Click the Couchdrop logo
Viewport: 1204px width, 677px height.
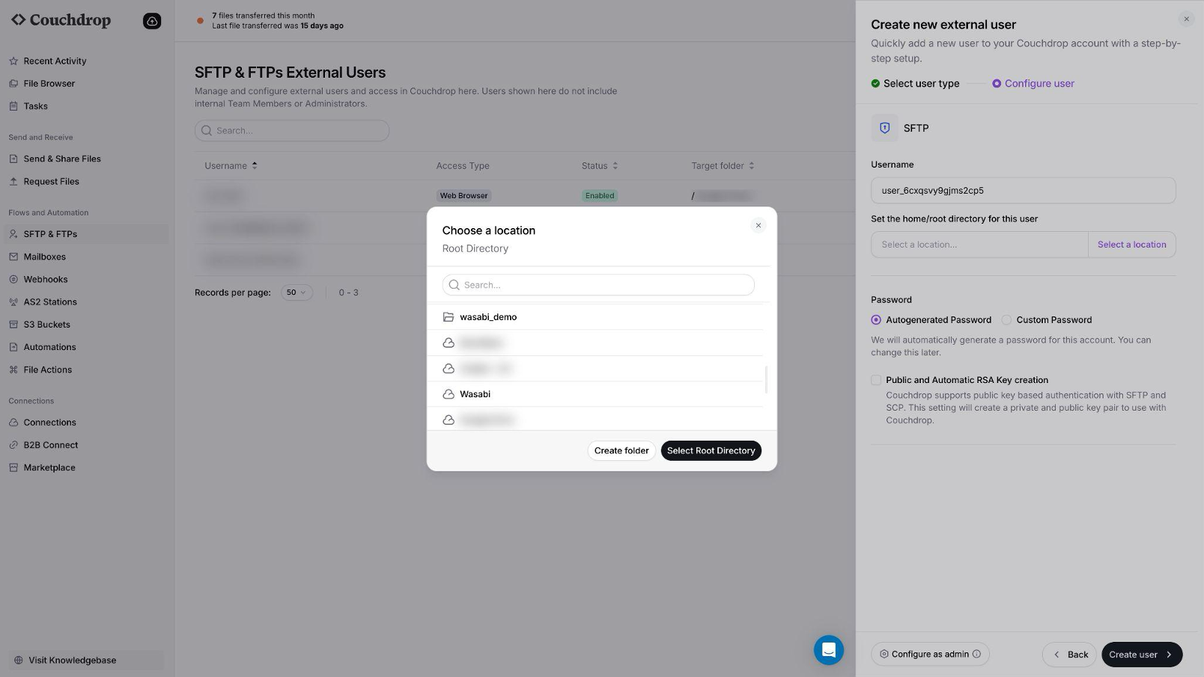tap(61, 20)
